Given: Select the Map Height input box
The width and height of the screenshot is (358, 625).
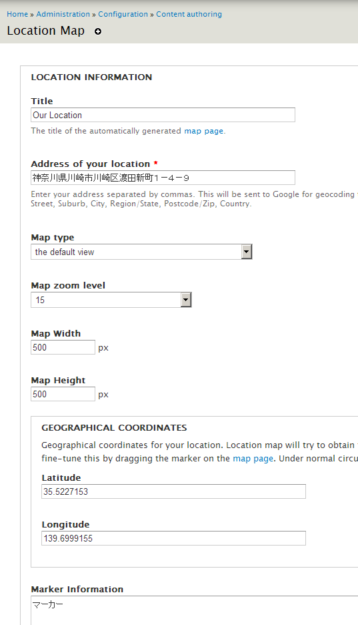Looking at the screenshot, I should point(63,394).
